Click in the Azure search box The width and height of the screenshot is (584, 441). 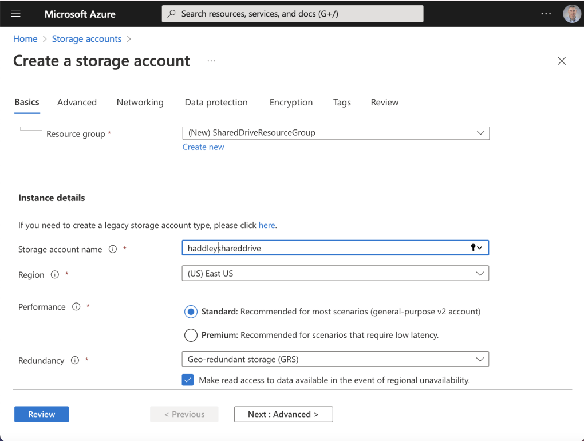293,14
